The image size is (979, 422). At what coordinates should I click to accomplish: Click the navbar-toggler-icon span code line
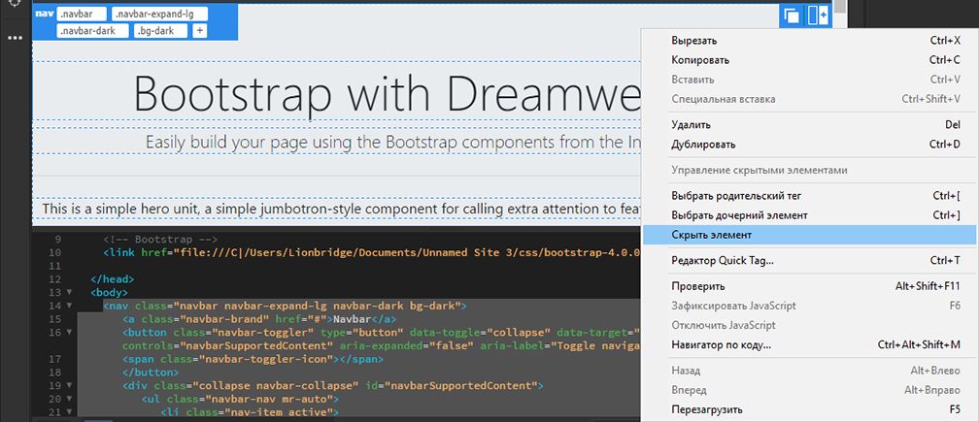(x=253, y=359)
